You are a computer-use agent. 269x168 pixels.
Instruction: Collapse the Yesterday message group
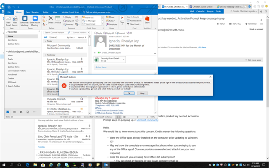pyautogui.click(x=46, y=55)
